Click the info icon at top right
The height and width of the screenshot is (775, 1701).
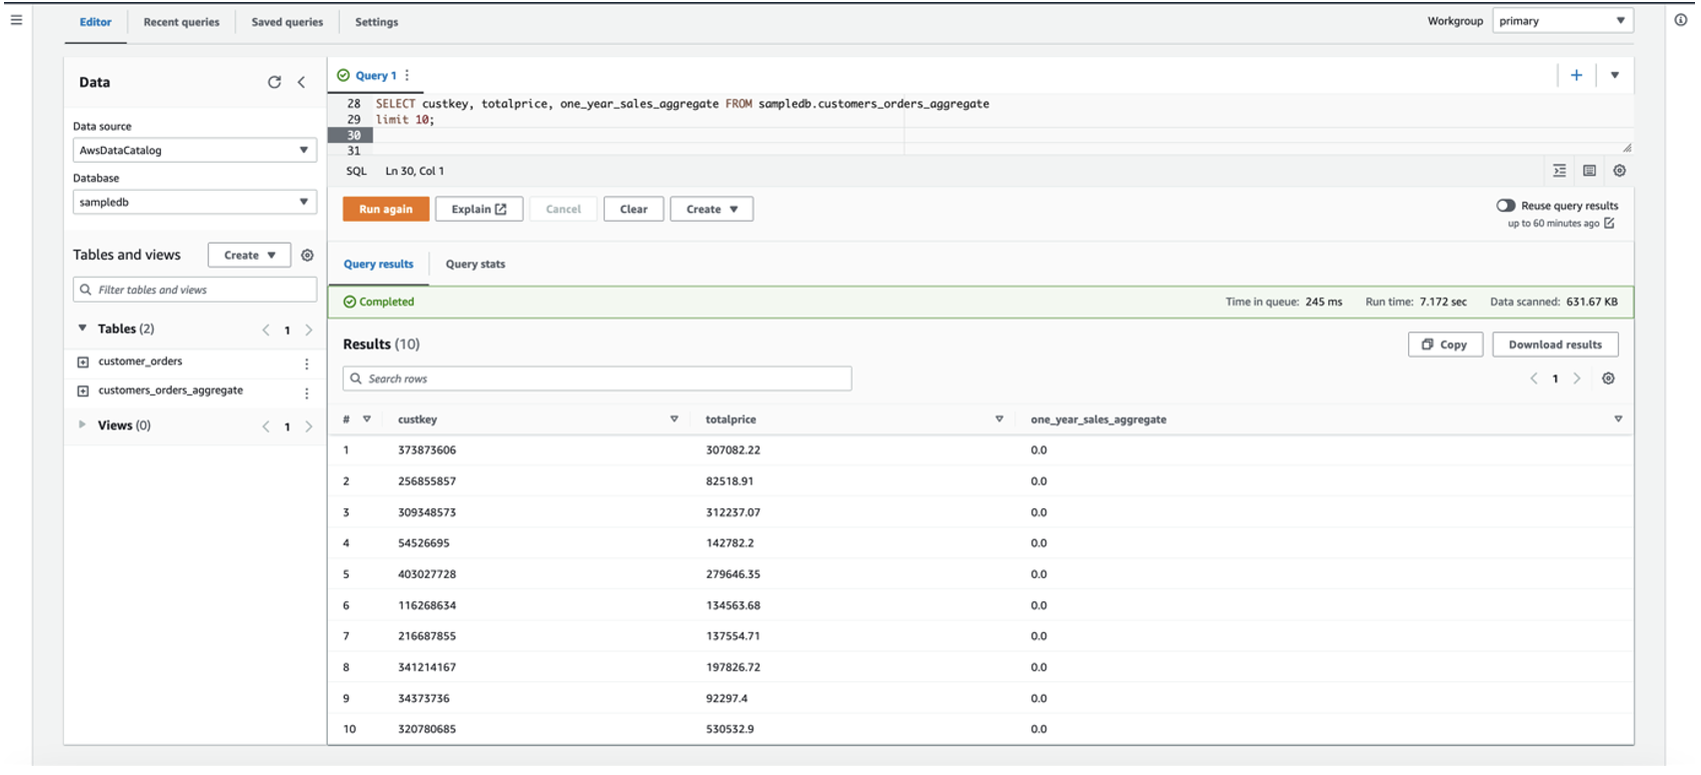(1681, 20)
